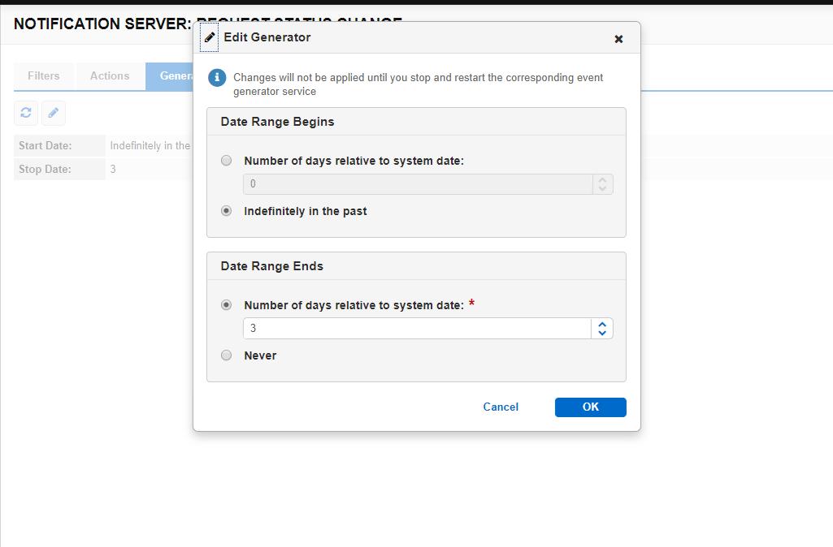Confirm changes with the OK button
The image size is (833, 547).
tap(590, 407)
